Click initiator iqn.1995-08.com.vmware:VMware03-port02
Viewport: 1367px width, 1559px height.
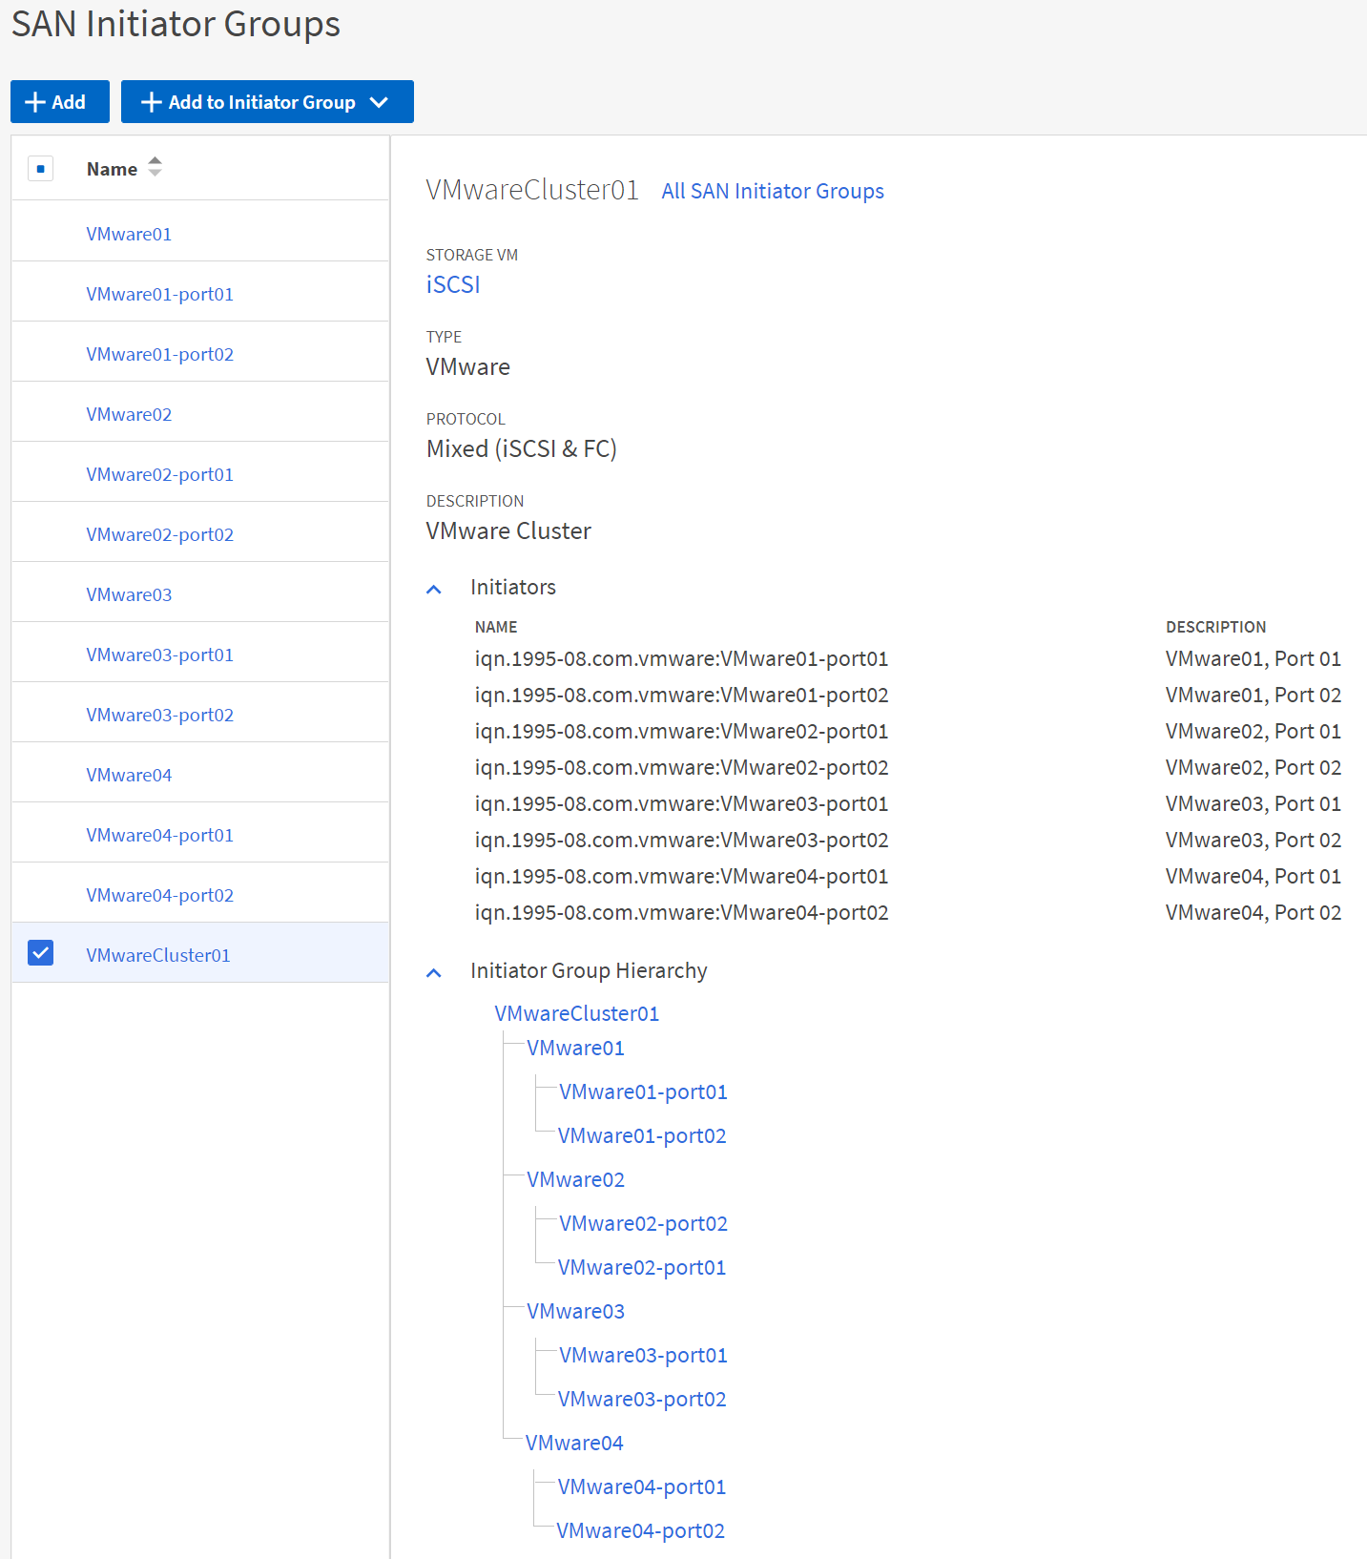[x=681, y=840]
